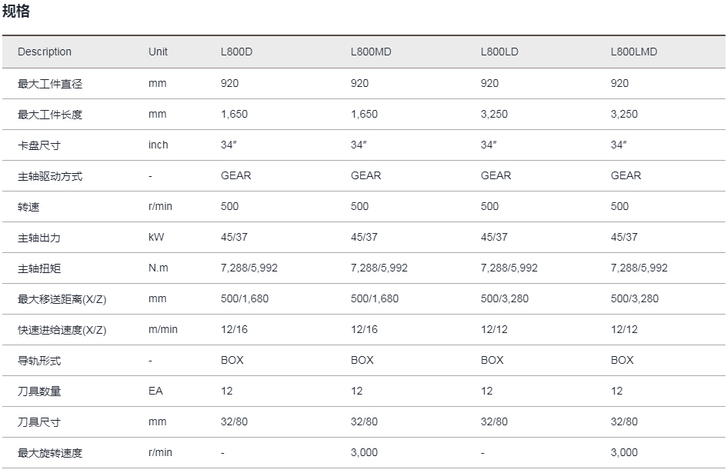Select L800LD's 3,250 max length value

[494, 114]
